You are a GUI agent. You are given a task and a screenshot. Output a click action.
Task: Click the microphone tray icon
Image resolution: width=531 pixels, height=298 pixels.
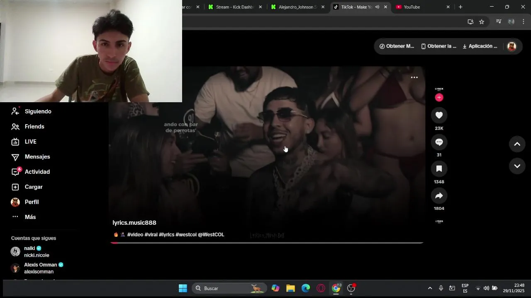441,288
